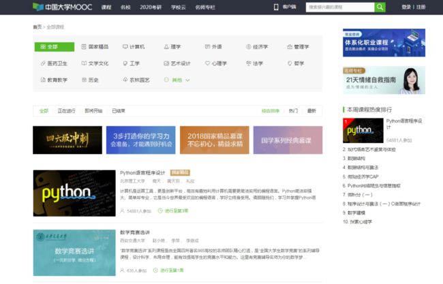Select the 即将开始 status filter tab
This screenshot has width=443, height=284.
coord(93,111)
